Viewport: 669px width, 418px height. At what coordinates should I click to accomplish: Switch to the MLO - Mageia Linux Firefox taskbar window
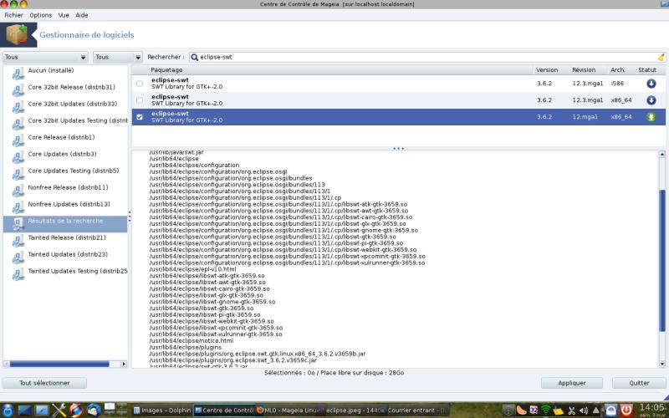click(288, 410)
